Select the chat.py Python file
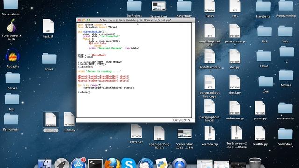Screen dimensions: 299x168 pos(51,119)
